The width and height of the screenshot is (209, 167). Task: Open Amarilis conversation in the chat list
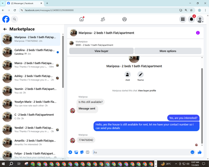(x=31, y=142)
